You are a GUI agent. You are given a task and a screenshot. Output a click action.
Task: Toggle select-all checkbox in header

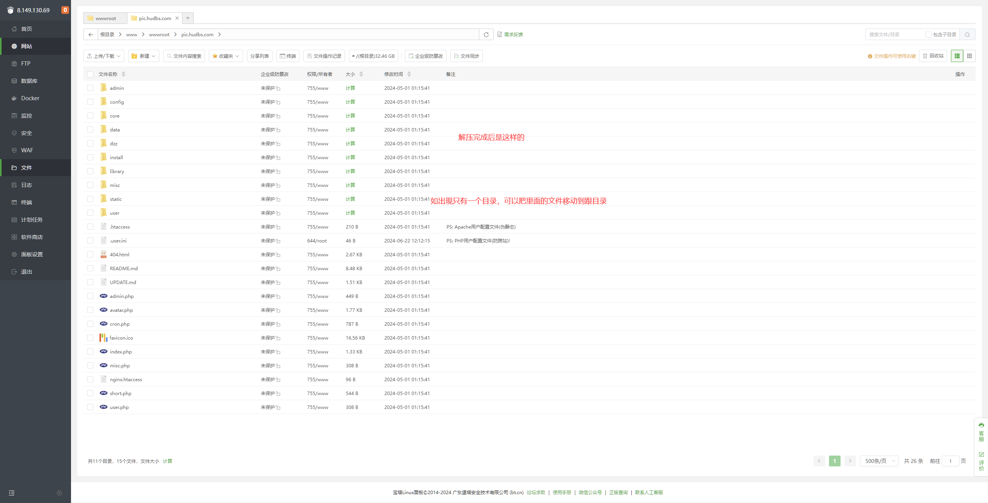pos(90,74)
